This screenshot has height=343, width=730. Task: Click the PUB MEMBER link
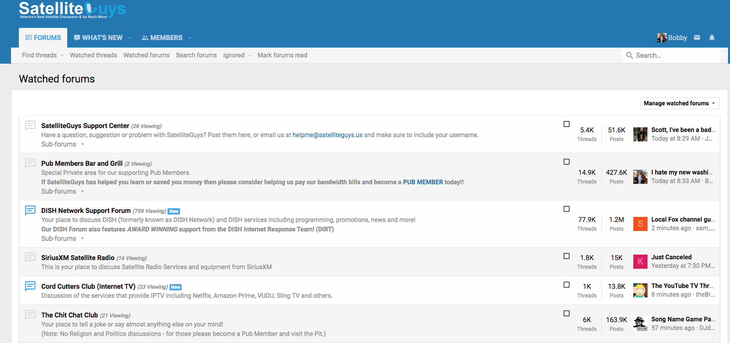point(423,182)
